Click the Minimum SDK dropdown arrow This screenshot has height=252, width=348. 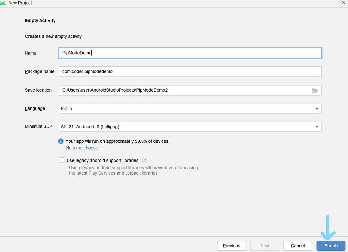point(317,126)
